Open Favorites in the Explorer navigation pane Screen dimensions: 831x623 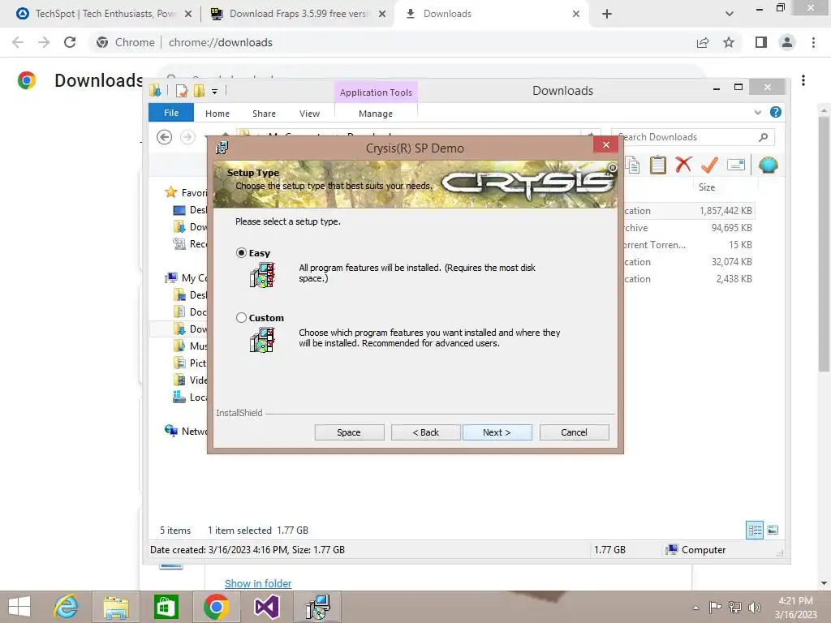pyautogui.click(x=186, y=193)
